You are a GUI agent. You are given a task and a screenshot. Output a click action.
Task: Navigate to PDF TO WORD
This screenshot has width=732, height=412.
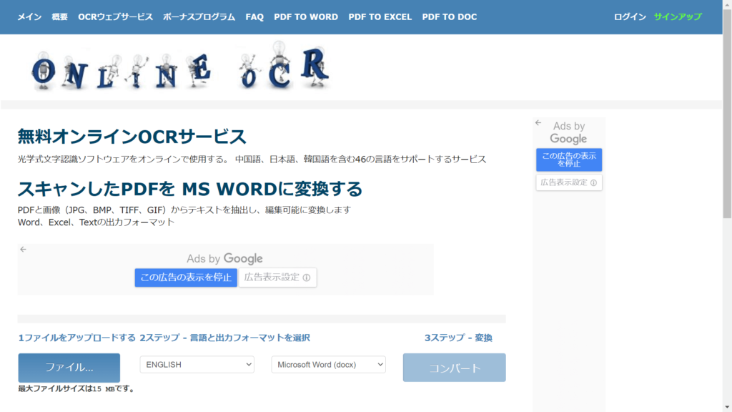coord(306,17)
